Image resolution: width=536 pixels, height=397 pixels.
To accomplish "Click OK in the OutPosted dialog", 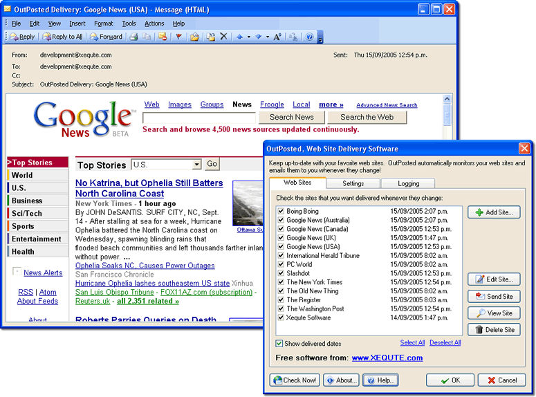I will pos(450,380).
